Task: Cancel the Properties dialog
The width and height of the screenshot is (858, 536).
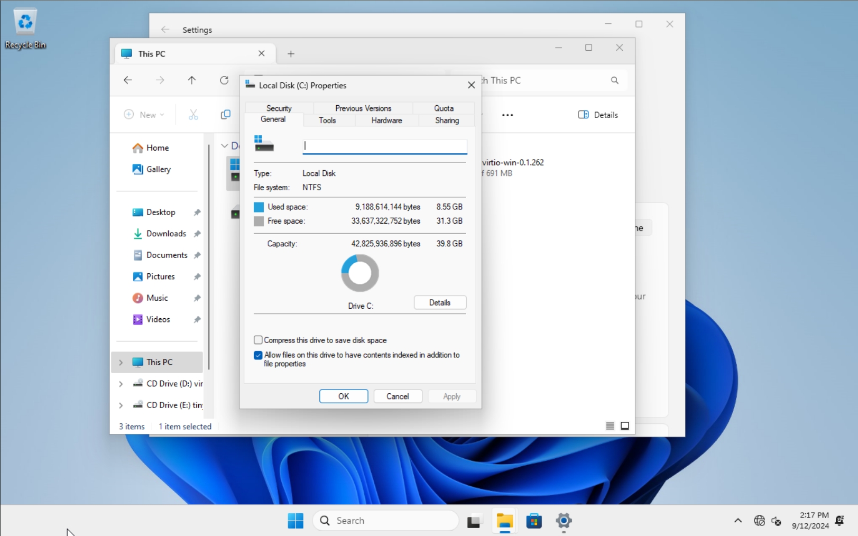Action: coord(398,396)
